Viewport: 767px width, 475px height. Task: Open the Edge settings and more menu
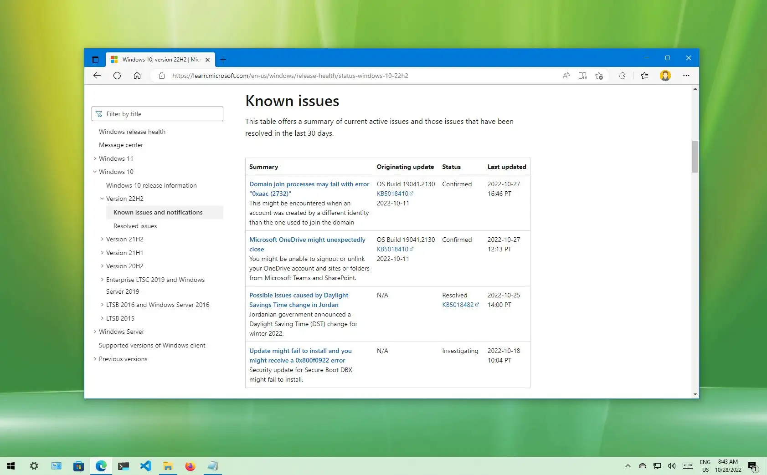(686, 76)
